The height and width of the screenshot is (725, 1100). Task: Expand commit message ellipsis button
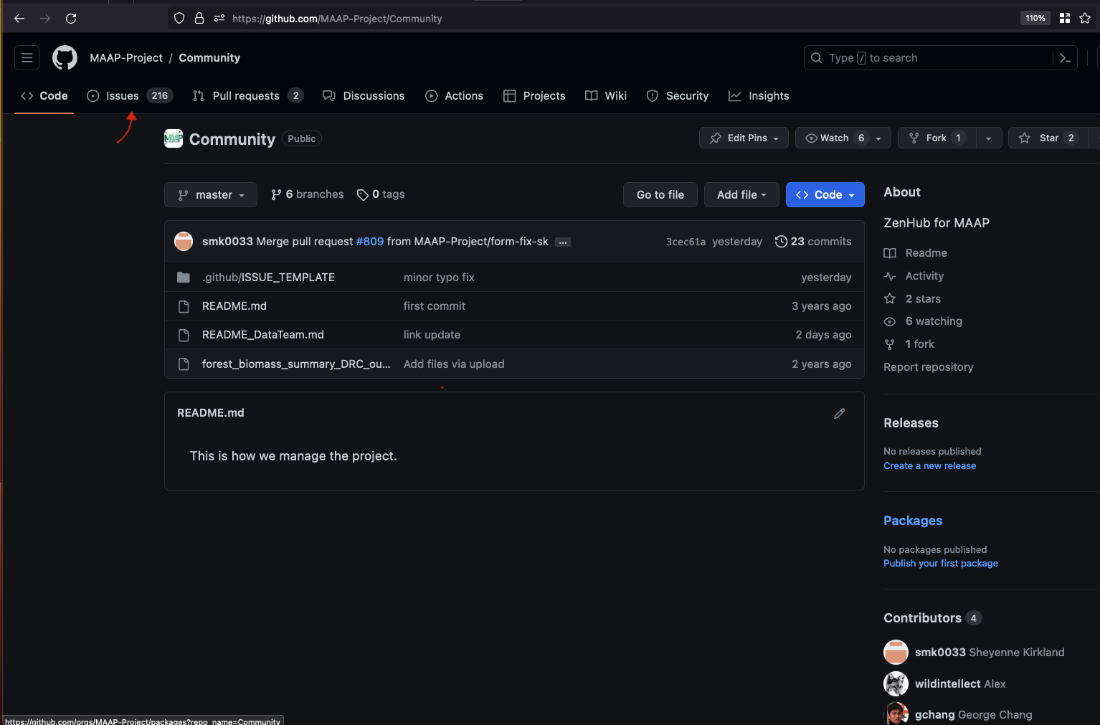click(x=563, y=242)
